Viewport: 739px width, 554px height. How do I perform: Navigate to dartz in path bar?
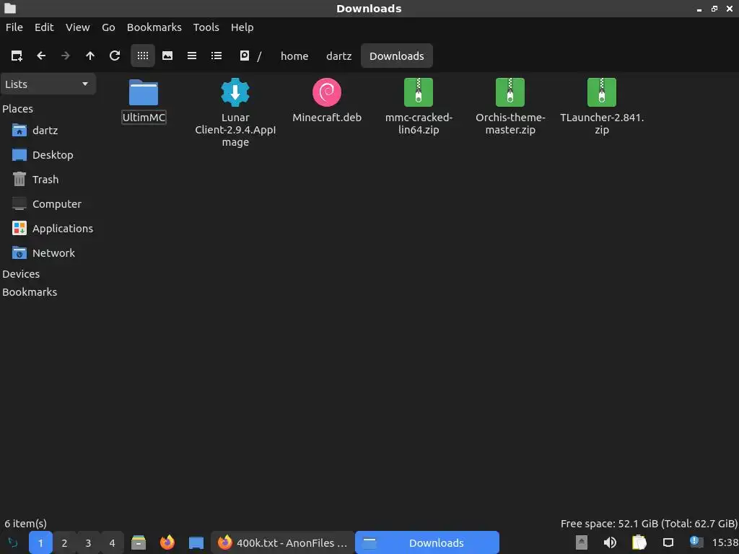pyautogui.click(x=339, y=56)
